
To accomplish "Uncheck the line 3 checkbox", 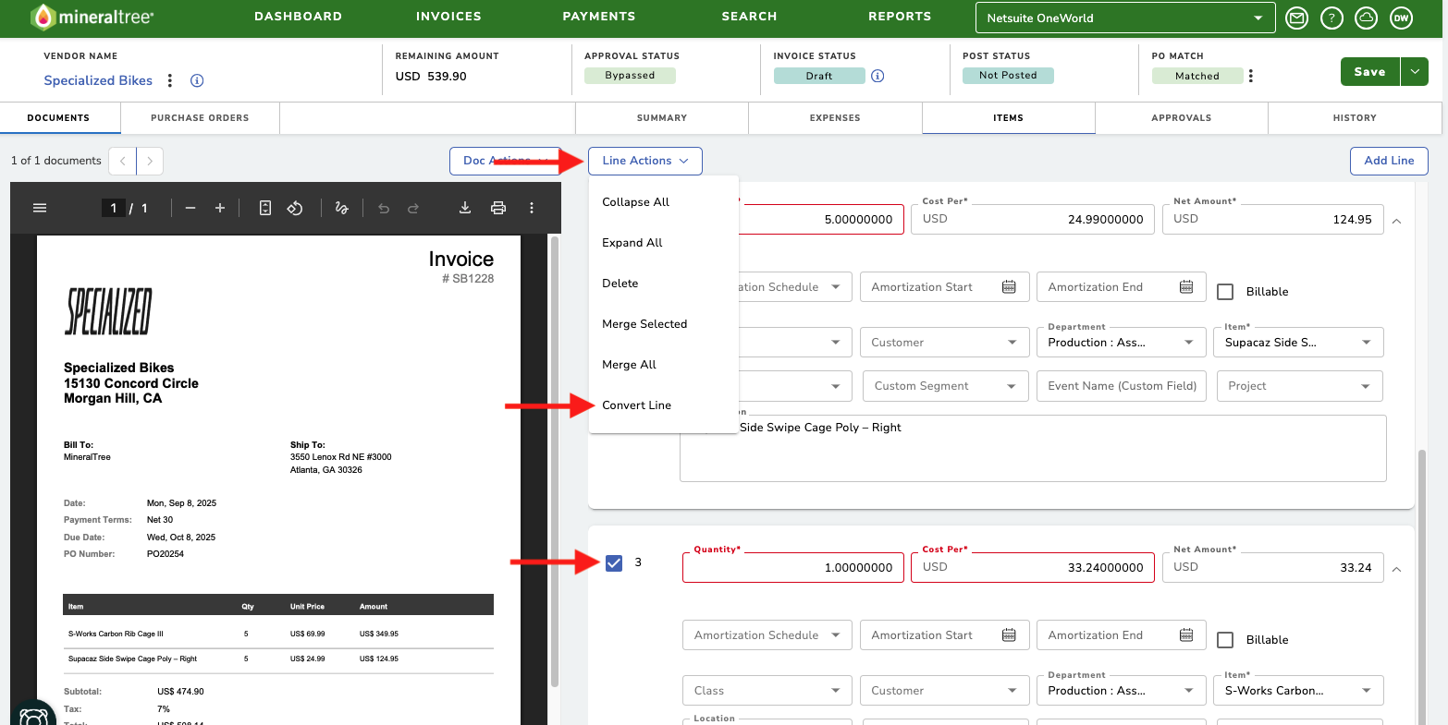I will (x=614, y=562).
